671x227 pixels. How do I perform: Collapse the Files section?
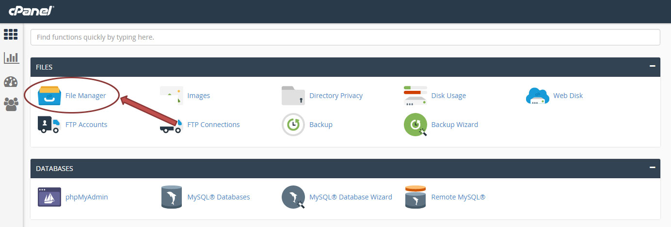(652, 66)
